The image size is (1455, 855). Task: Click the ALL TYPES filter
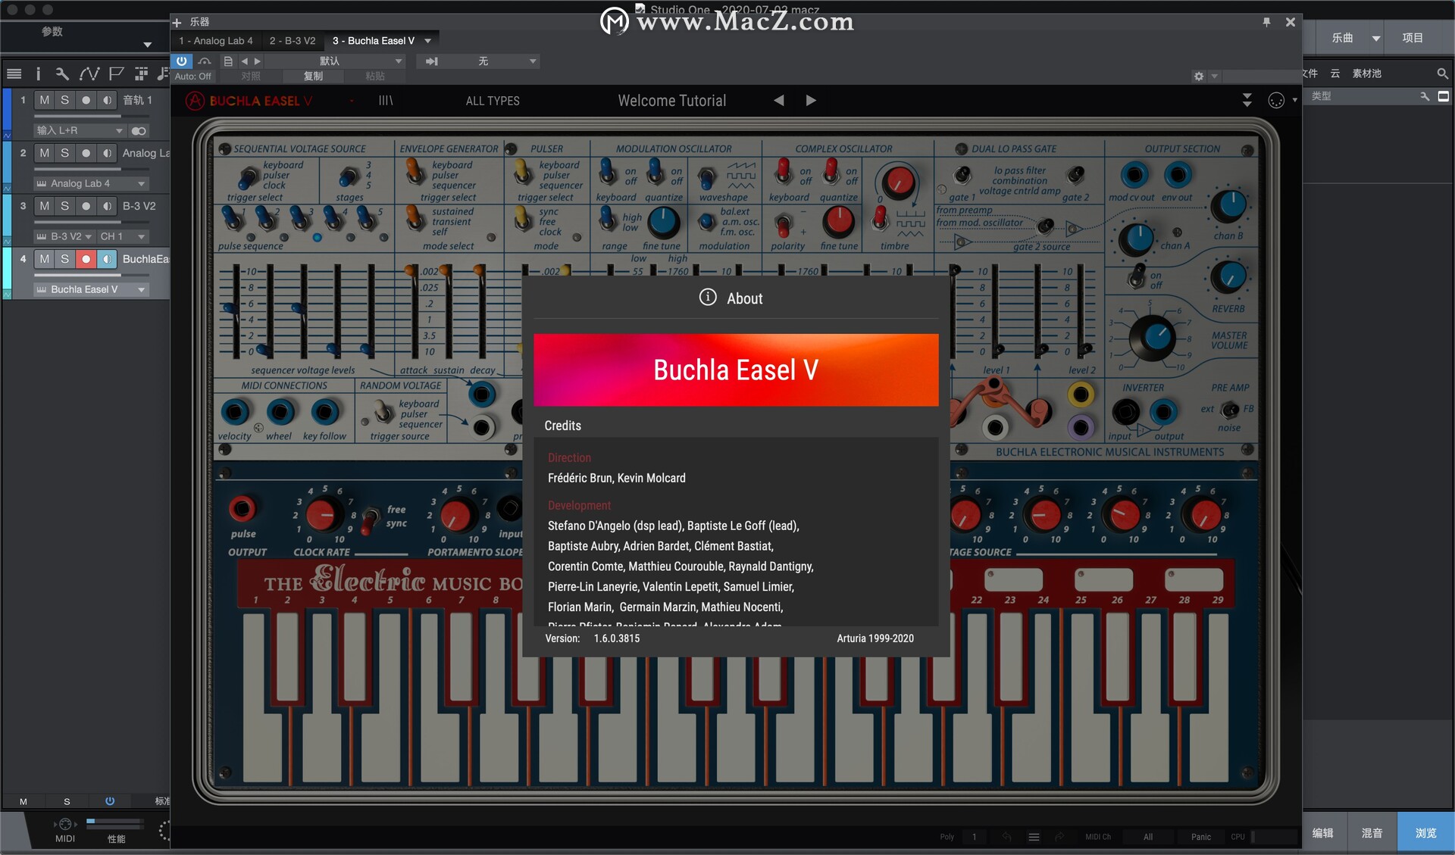493,101
